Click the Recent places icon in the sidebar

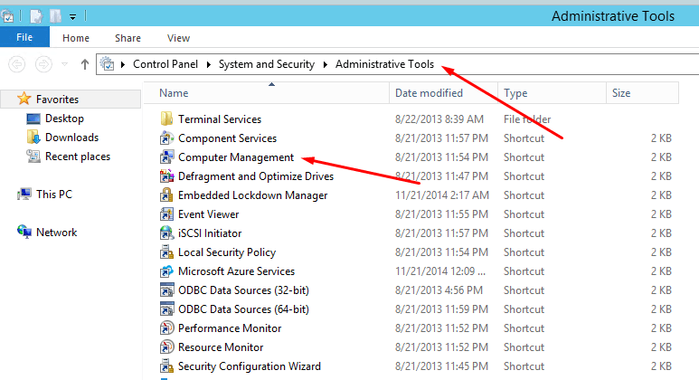(33, 157)
